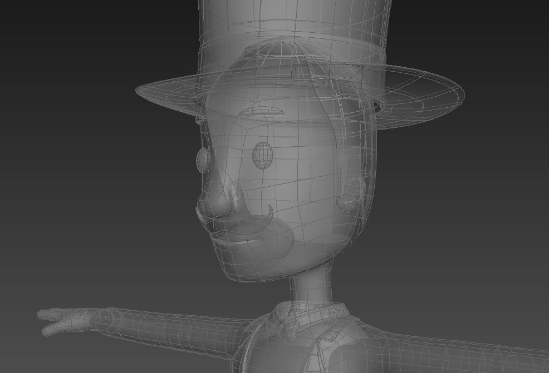Select the character's thin neck
The height and width of the screenshot is (373, 549).
coord(311,283)
